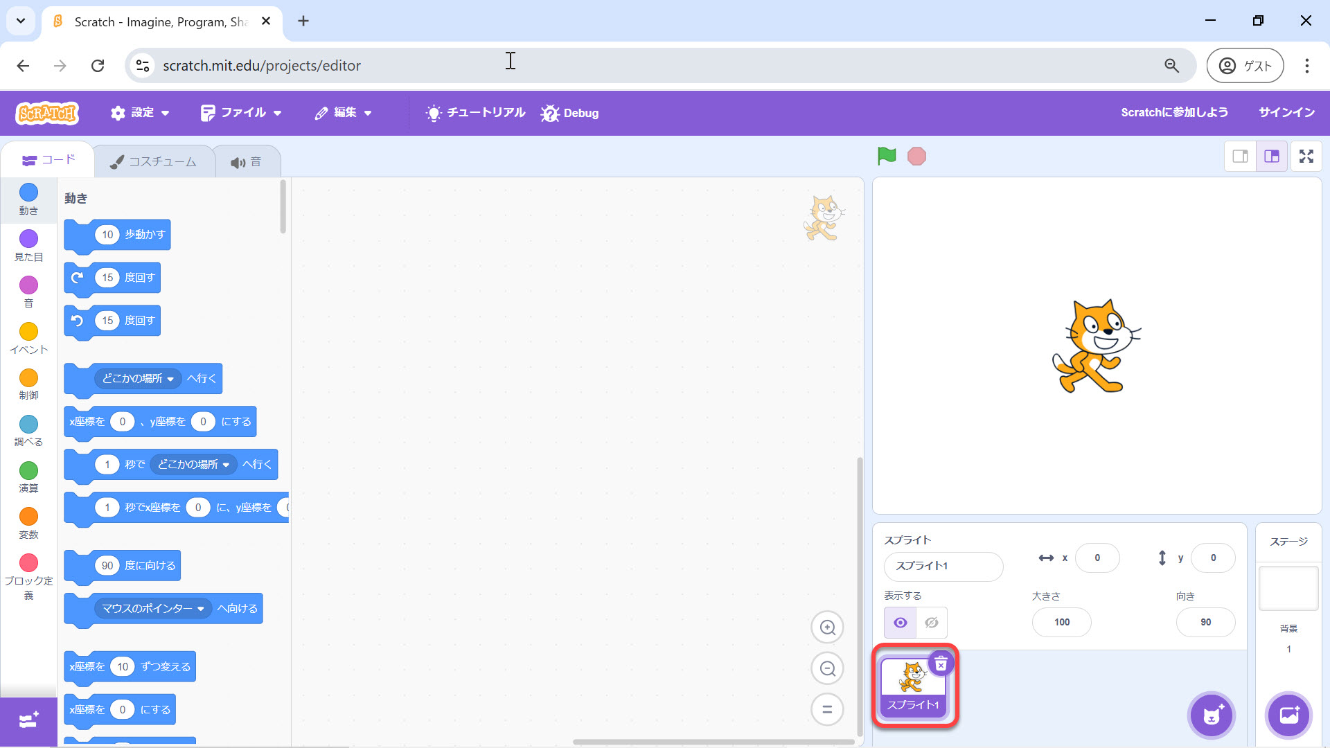Click the block palette vertical scrollbar

click(283, 206)
